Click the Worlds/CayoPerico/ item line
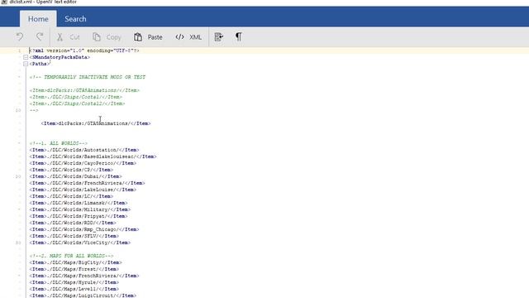This screenshot has width=529, height=298. pos(83,163)
